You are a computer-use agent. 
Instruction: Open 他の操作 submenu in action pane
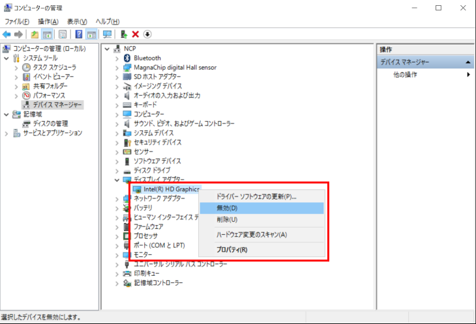(426, 74)
